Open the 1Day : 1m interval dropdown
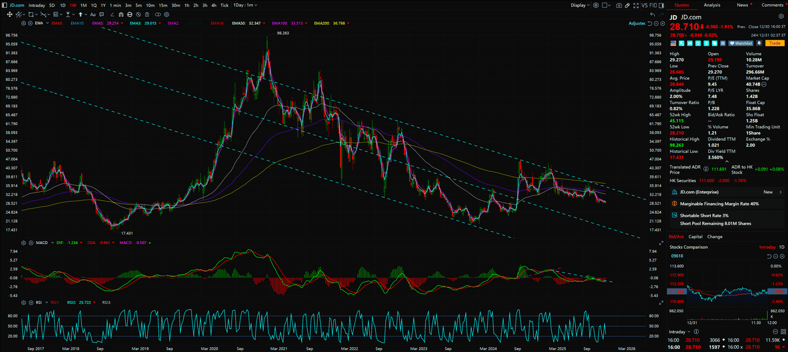788x352 pixels. (245, 5)
